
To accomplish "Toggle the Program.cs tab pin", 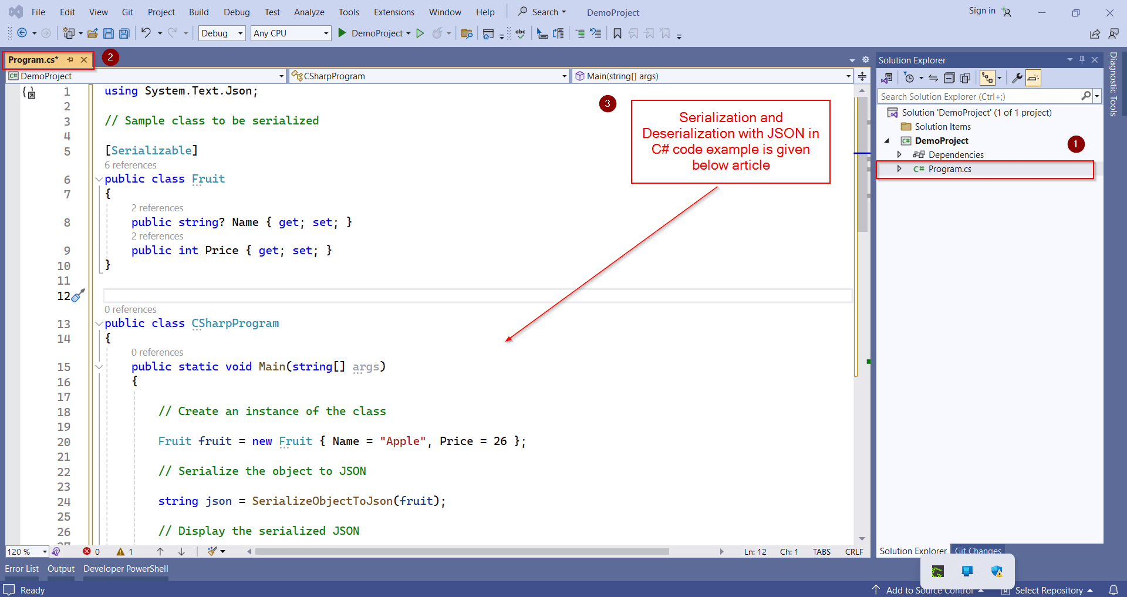I will [70, 60].
